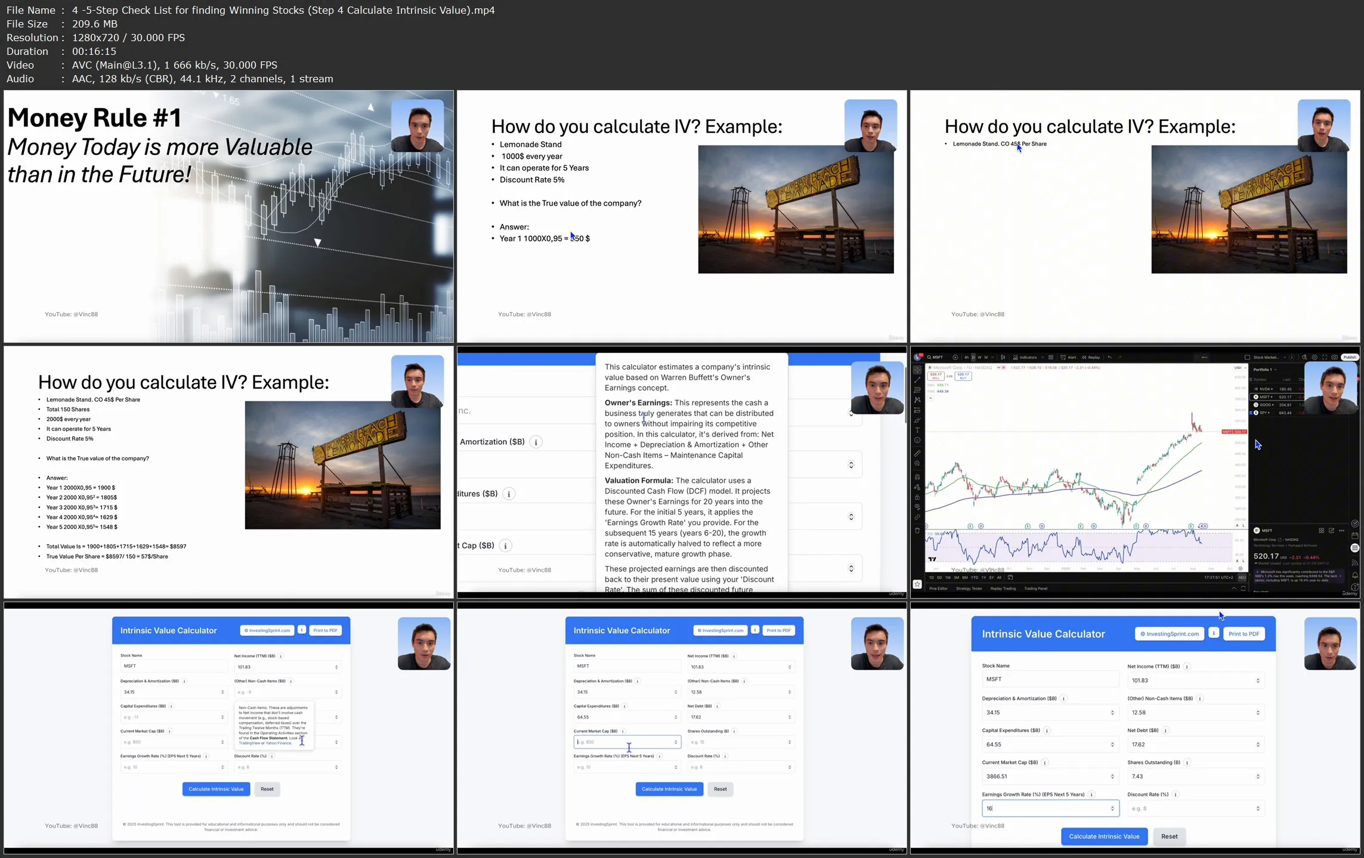The height and width of the screenshot is (858, 1364).
Task: Open the go-to-date icon beside All range
Action: (1010, 577)
